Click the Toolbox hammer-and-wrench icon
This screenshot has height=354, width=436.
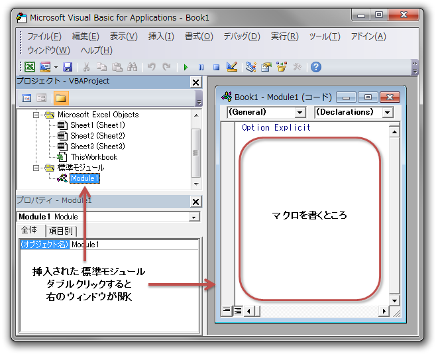298,67
